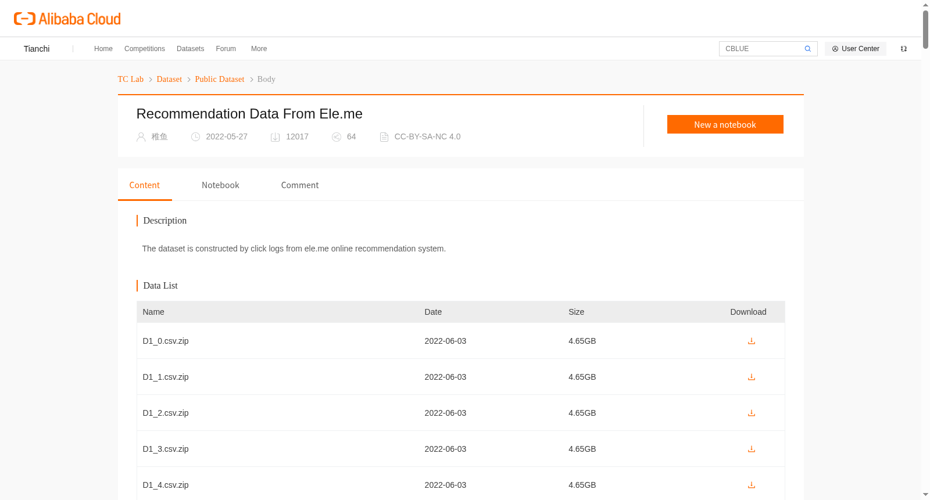Click the D1_1.csv.zip file name
The height and width of the screenshot is (500, 930).
pos(166,377)
